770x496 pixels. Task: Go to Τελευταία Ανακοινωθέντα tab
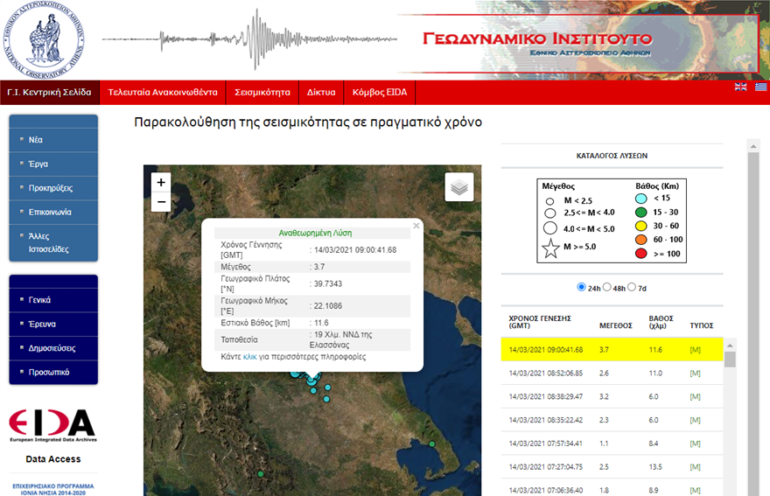click(x=163, y=92)
